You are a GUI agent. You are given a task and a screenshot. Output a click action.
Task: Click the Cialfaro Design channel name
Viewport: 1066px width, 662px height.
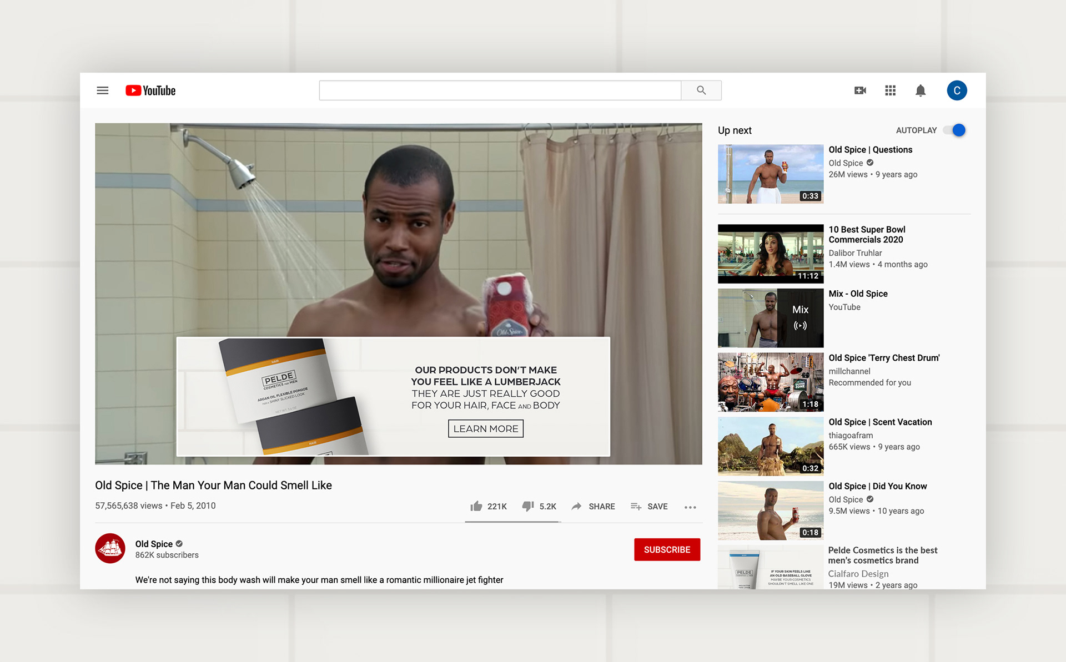858,574
